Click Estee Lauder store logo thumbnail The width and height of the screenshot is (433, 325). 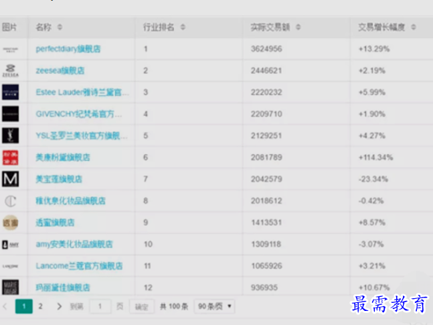11,92
